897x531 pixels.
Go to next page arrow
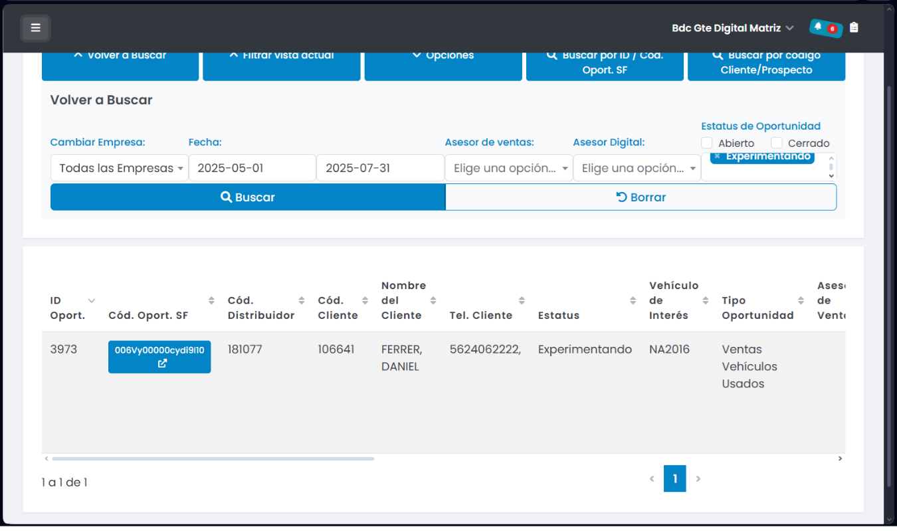pos(698,478)
